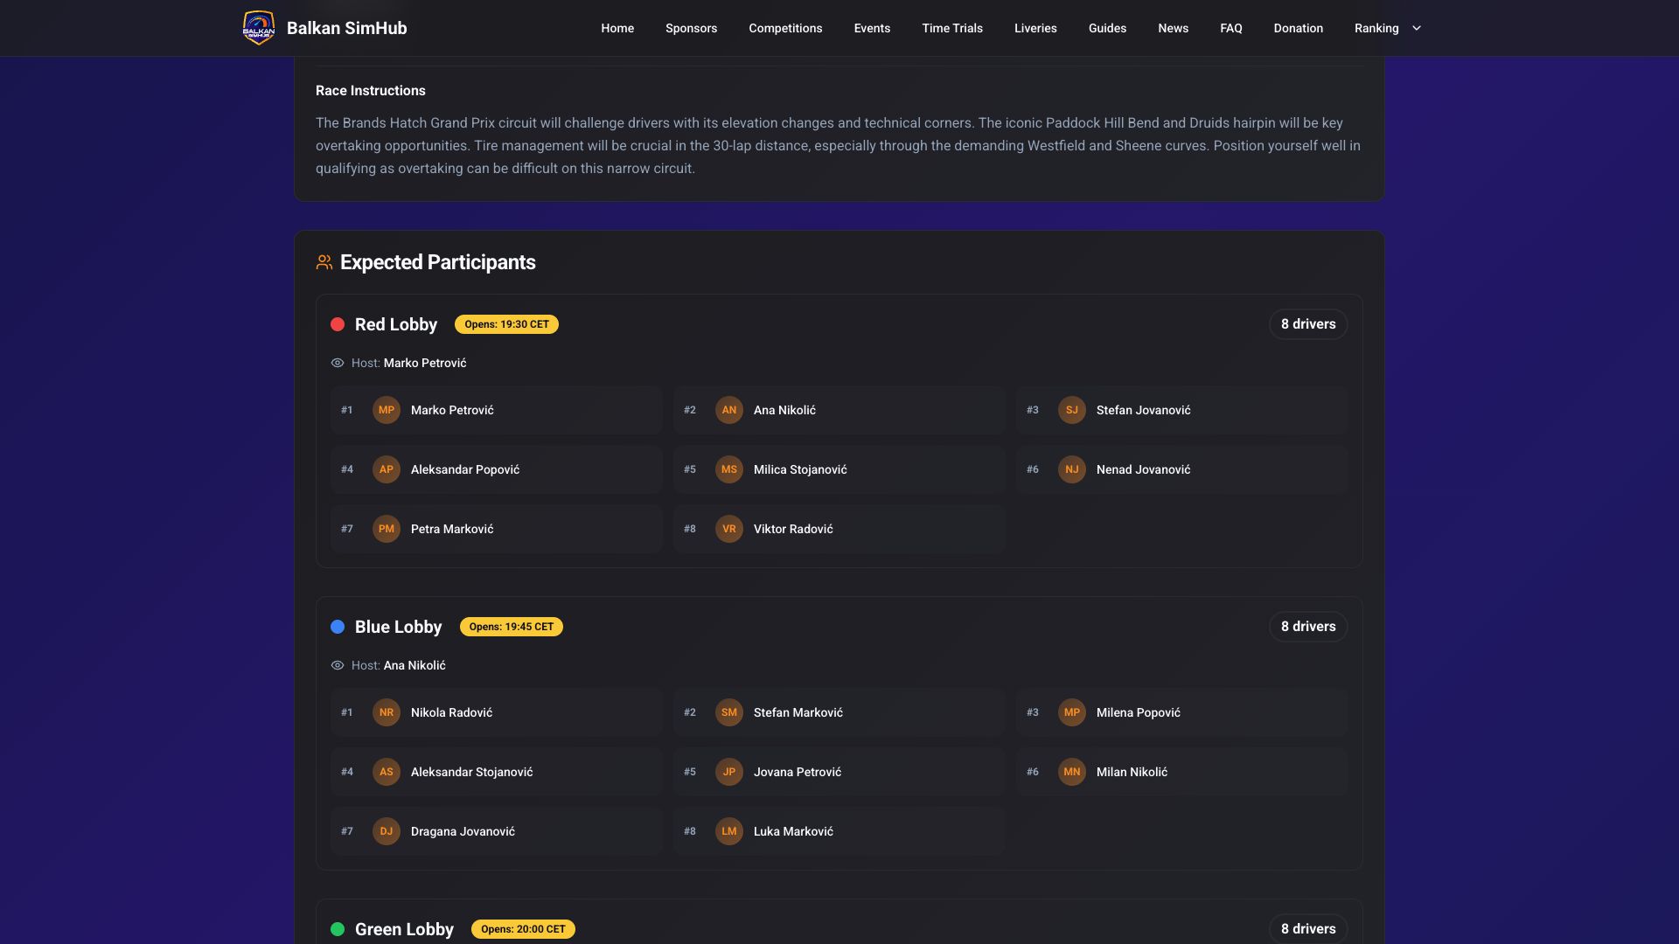1679x944 pixels.
Task: Click Viktor Radović's VR avatar
Action: 728,529
